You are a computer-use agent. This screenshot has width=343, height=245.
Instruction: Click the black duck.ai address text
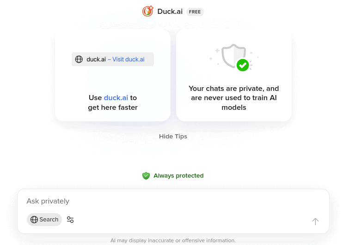(x=96, y=60)
